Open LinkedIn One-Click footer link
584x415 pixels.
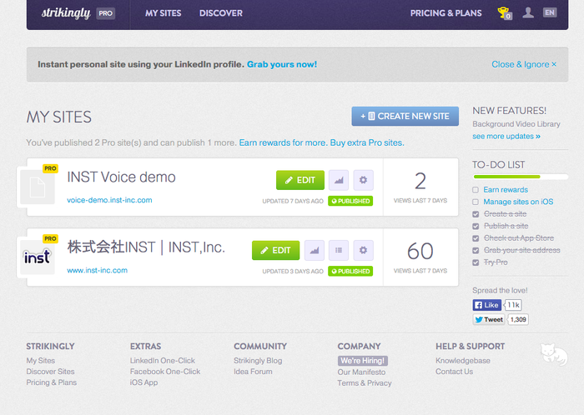click(x=163, y=361)
